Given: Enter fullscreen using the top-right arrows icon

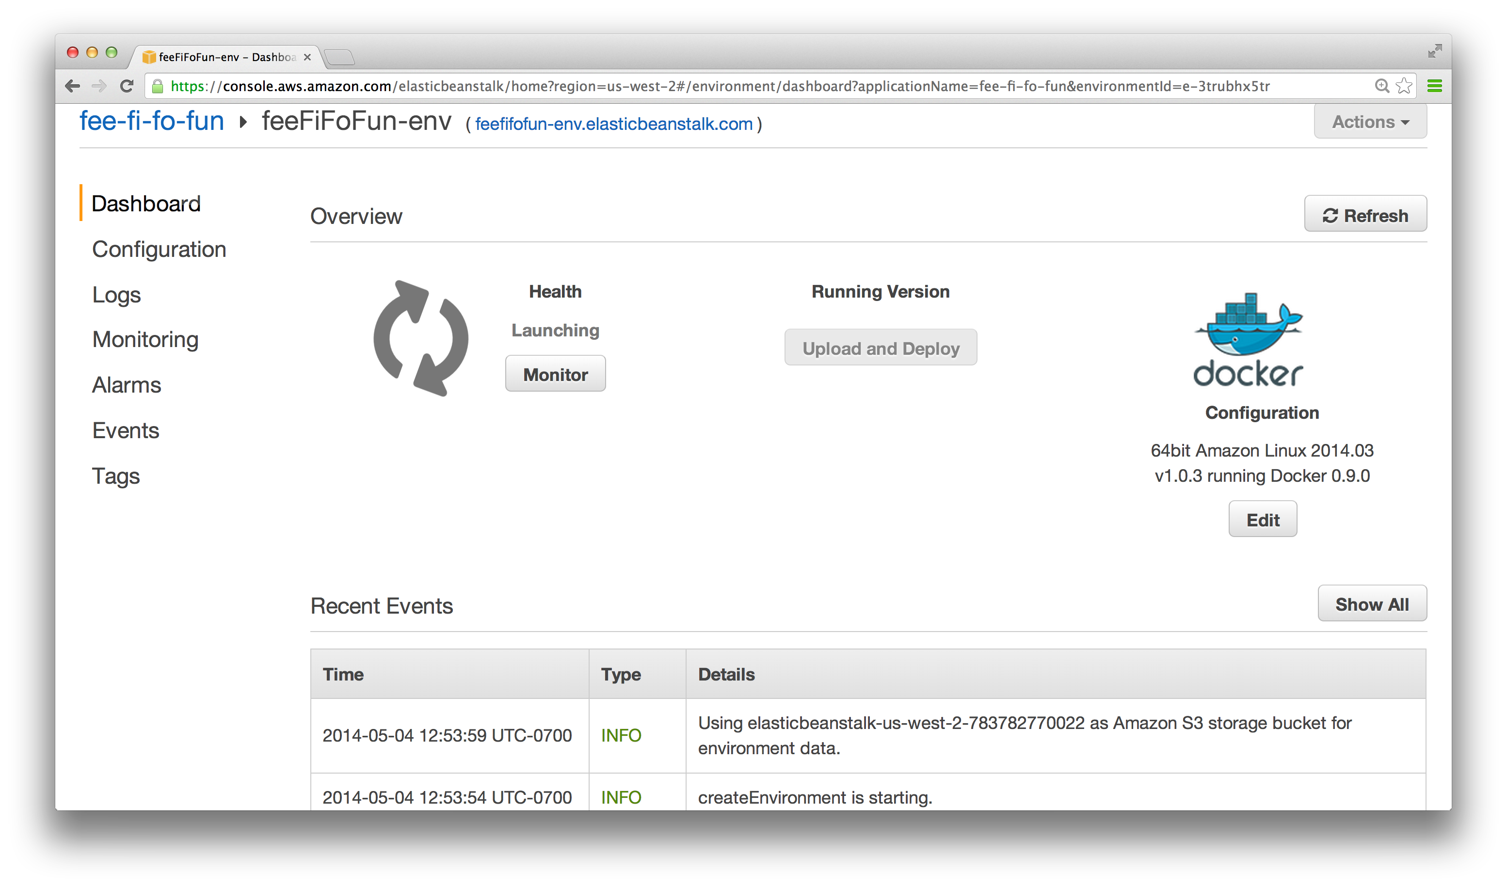Looking at the screenshot, I should tap(1434, 51).
